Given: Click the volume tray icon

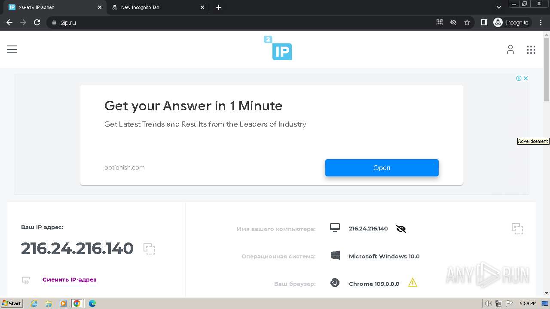Looking at the screenshot, I should pyautogui.click(x=489, y=303).
